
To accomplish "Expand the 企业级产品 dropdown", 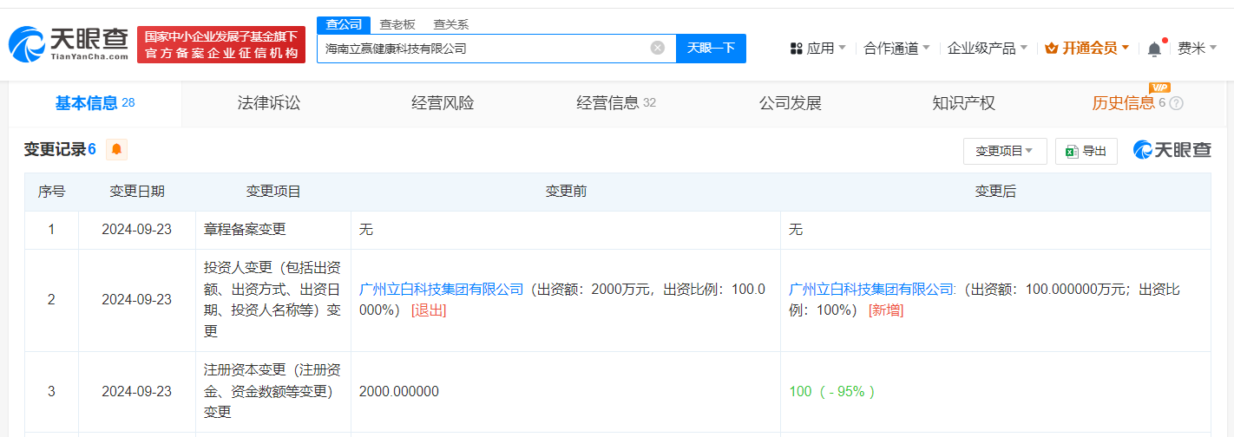I will tap(988, 49).
